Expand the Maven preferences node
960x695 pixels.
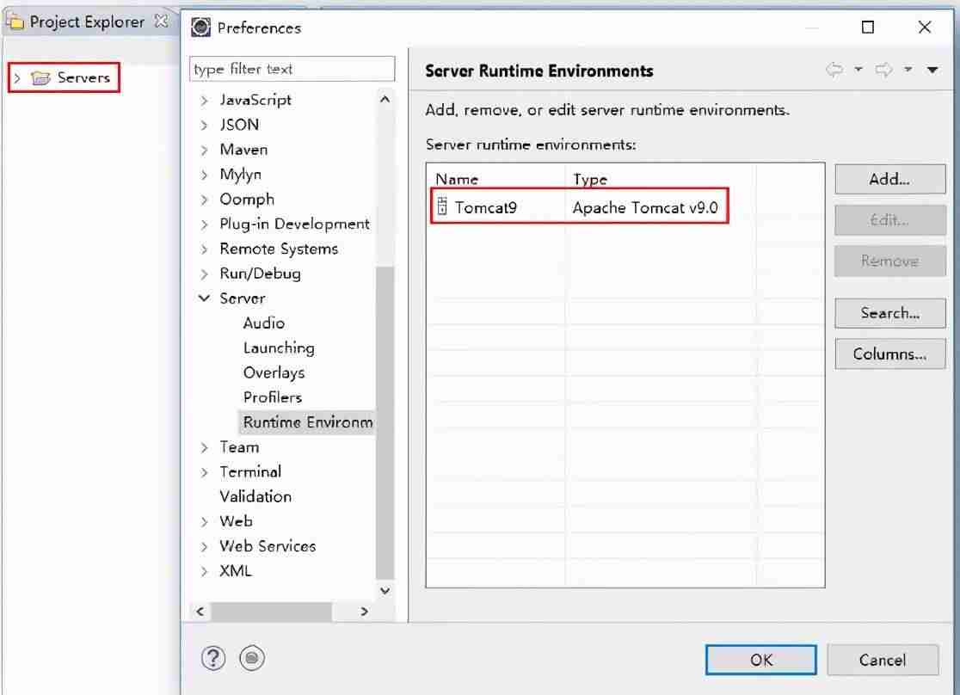205,150
